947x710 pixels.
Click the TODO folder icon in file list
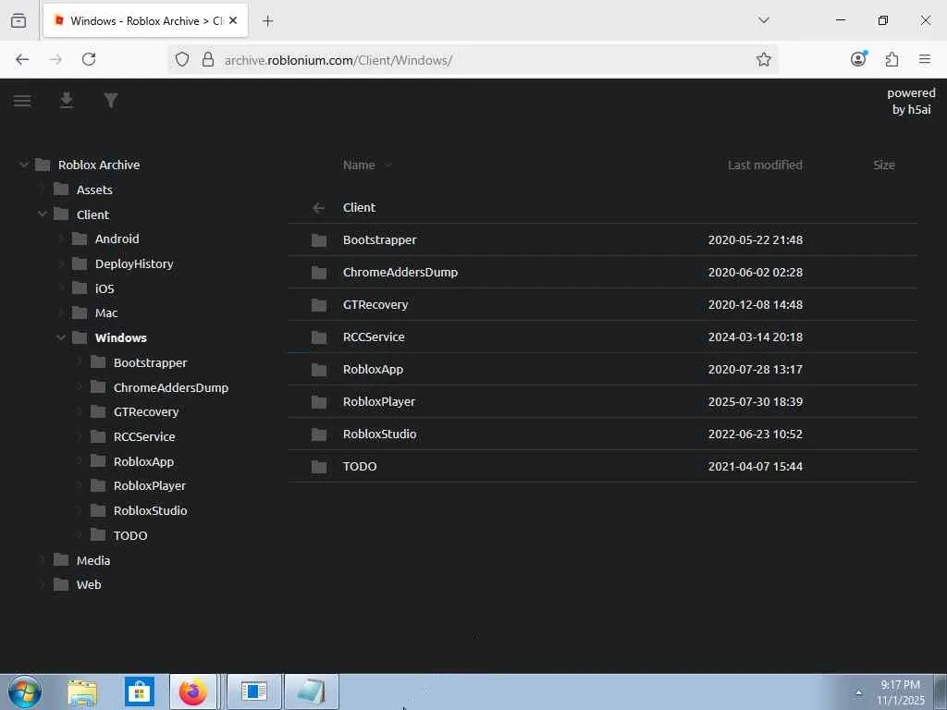tap(319, 467)
